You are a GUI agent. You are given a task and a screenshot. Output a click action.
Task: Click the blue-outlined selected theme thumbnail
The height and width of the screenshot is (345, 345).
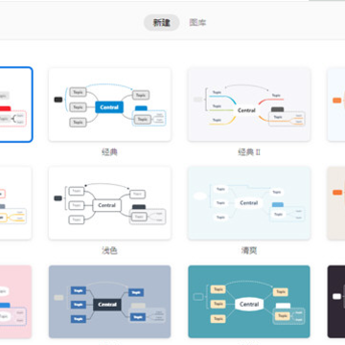(x=16, y=104)
